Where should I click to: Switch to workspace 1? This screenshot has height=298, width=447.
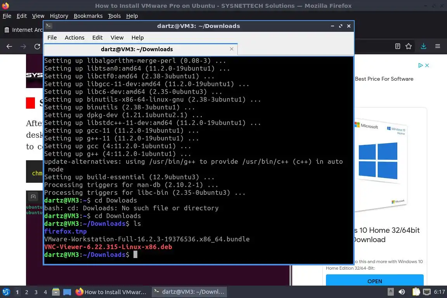(x=17, y=292)
